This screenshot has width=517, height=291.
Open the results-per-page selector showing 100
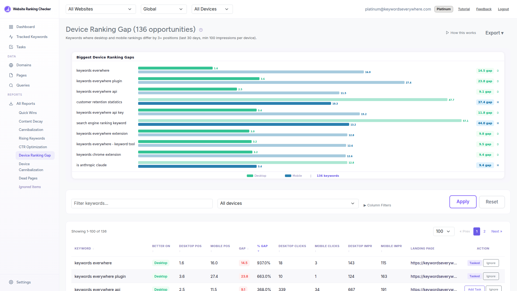point(443,231)
